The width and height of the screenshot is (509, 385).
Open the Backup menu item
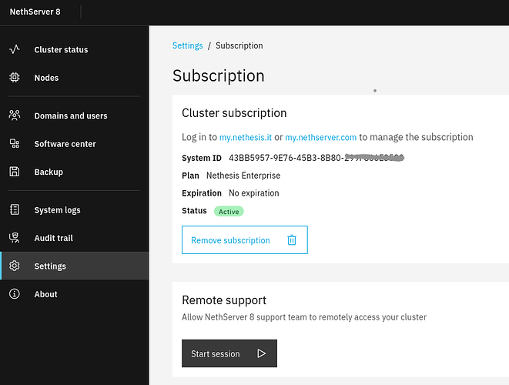click(x=75, y=172)
